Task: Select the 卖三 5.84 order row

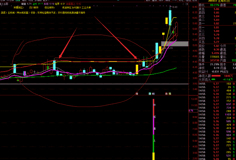Action: [217, 16]
